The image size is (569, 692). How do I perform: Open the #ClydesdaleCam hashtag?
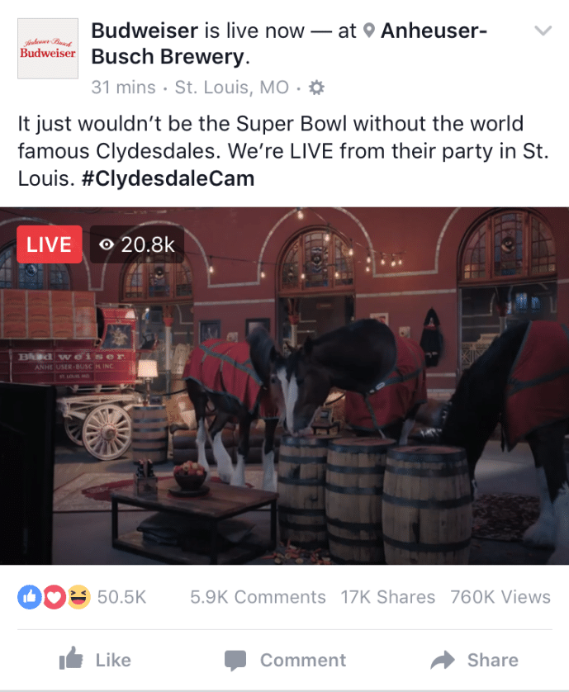[x=168, y=178]
